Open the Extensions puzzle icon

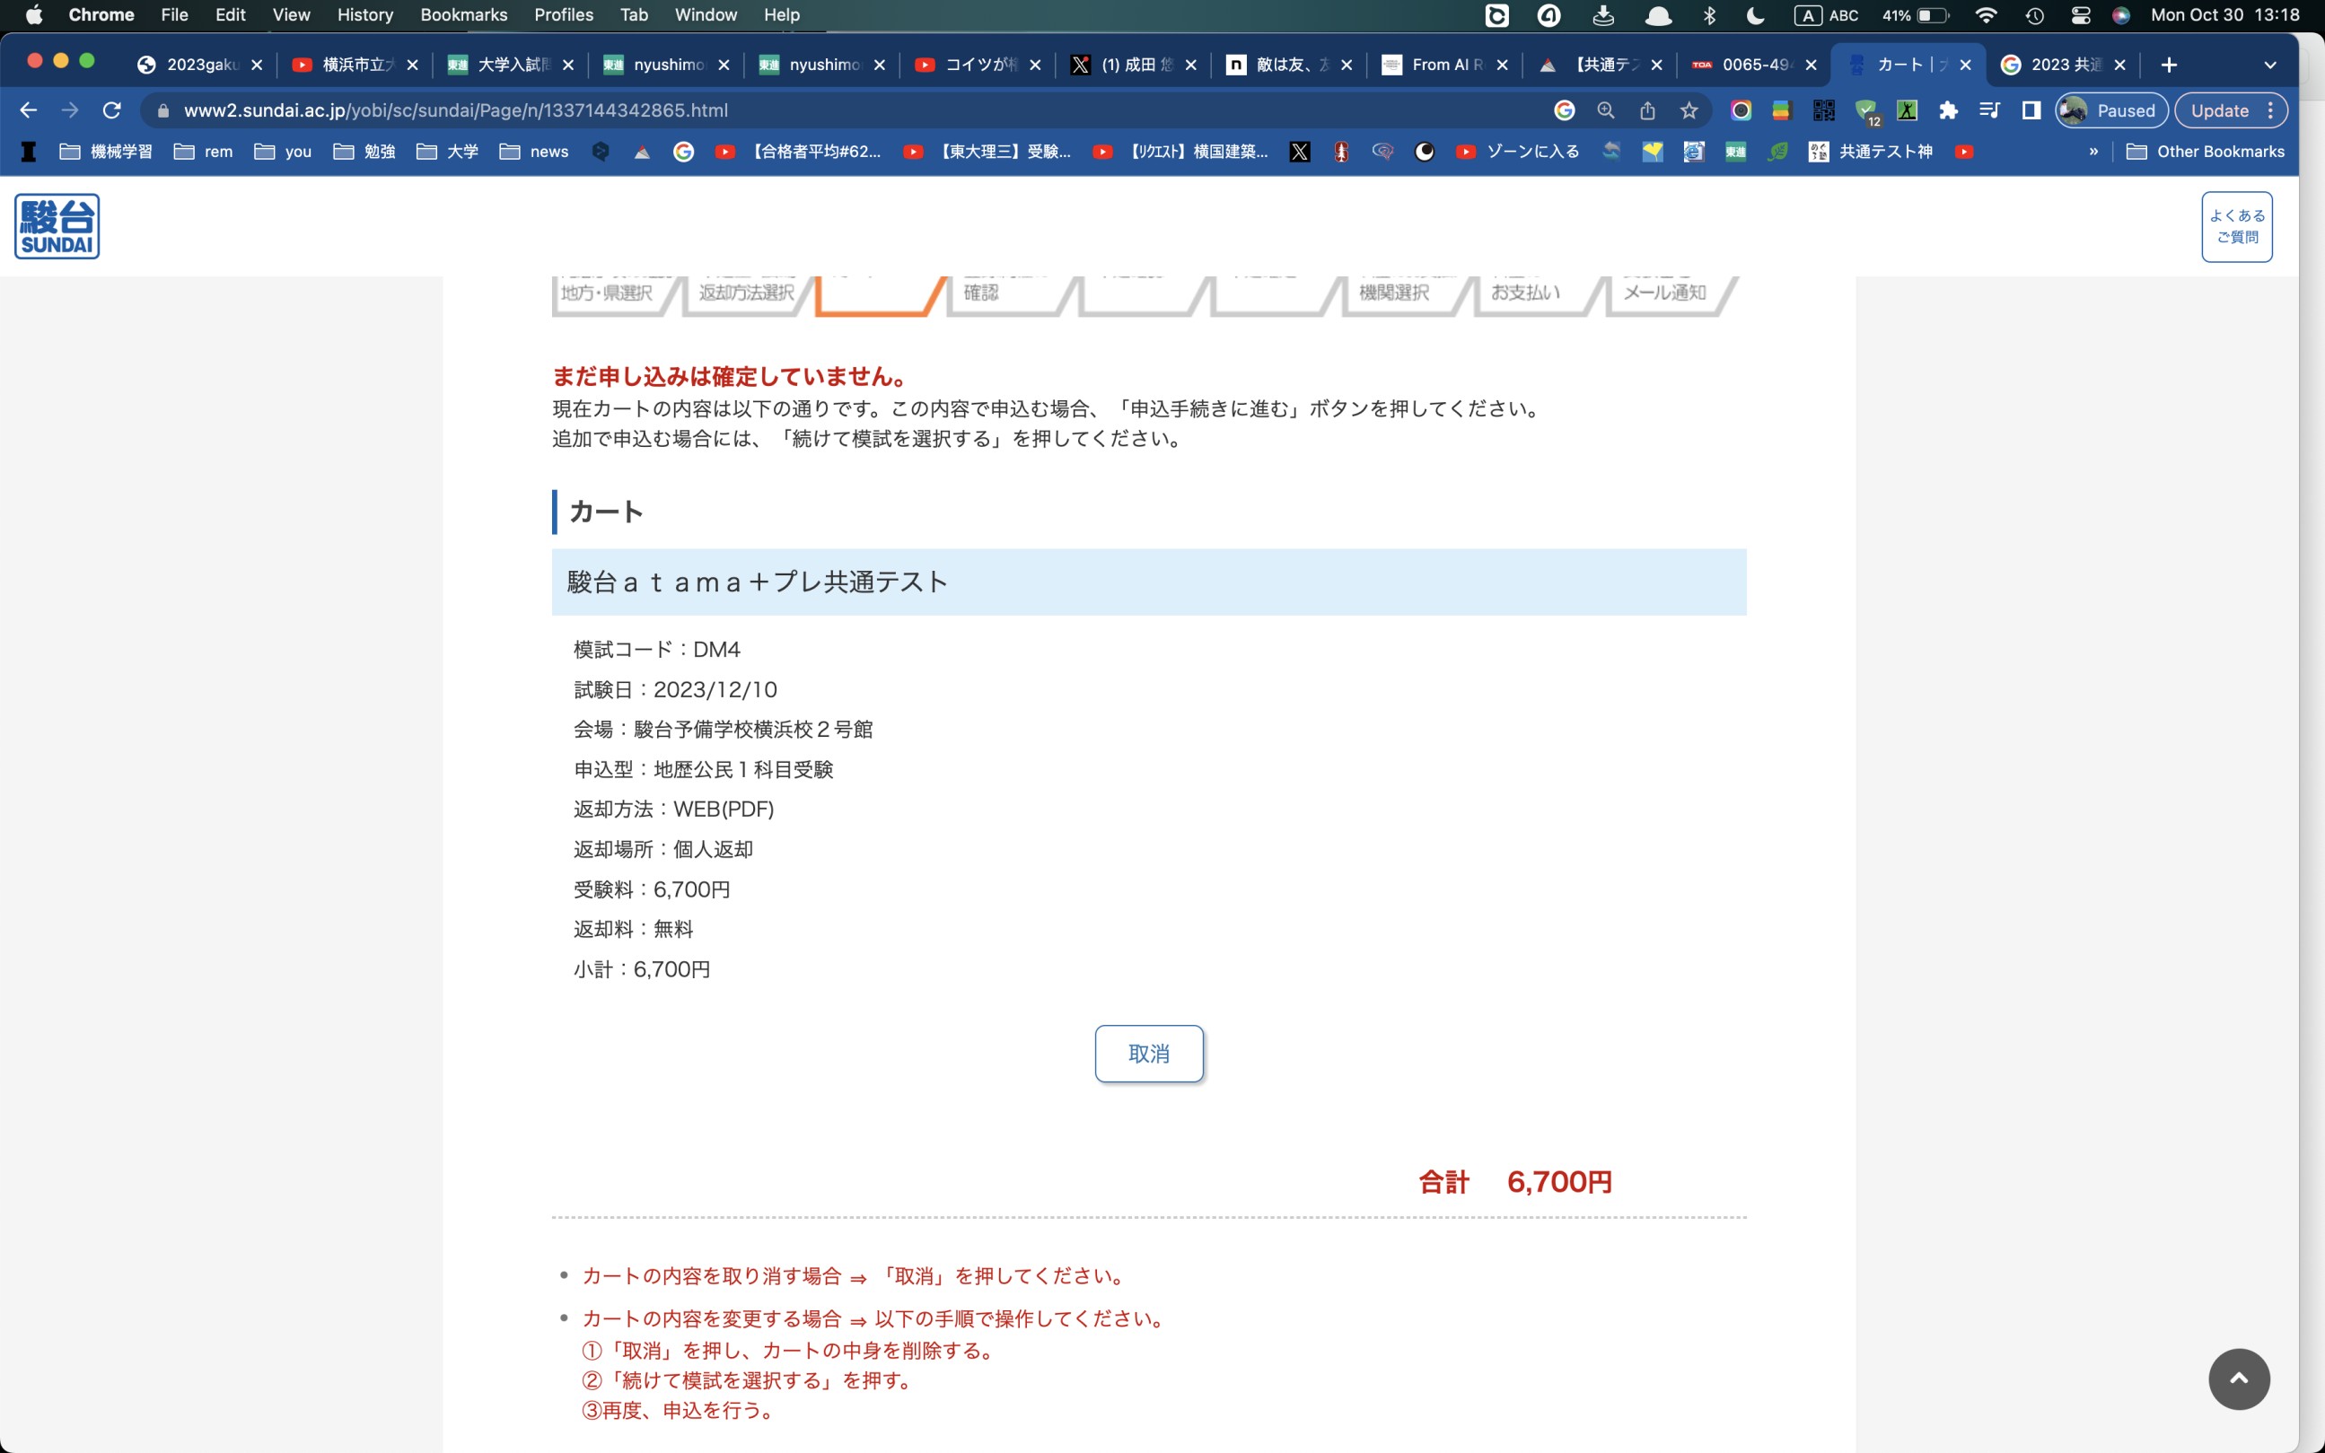coord(1948,110)
